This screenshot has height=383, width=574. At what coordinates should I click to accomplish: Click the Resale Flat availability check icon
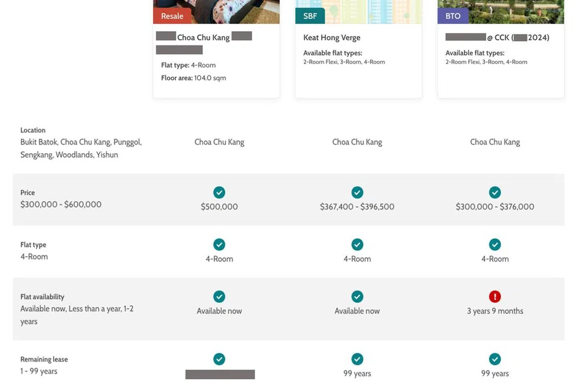point(219,296)
